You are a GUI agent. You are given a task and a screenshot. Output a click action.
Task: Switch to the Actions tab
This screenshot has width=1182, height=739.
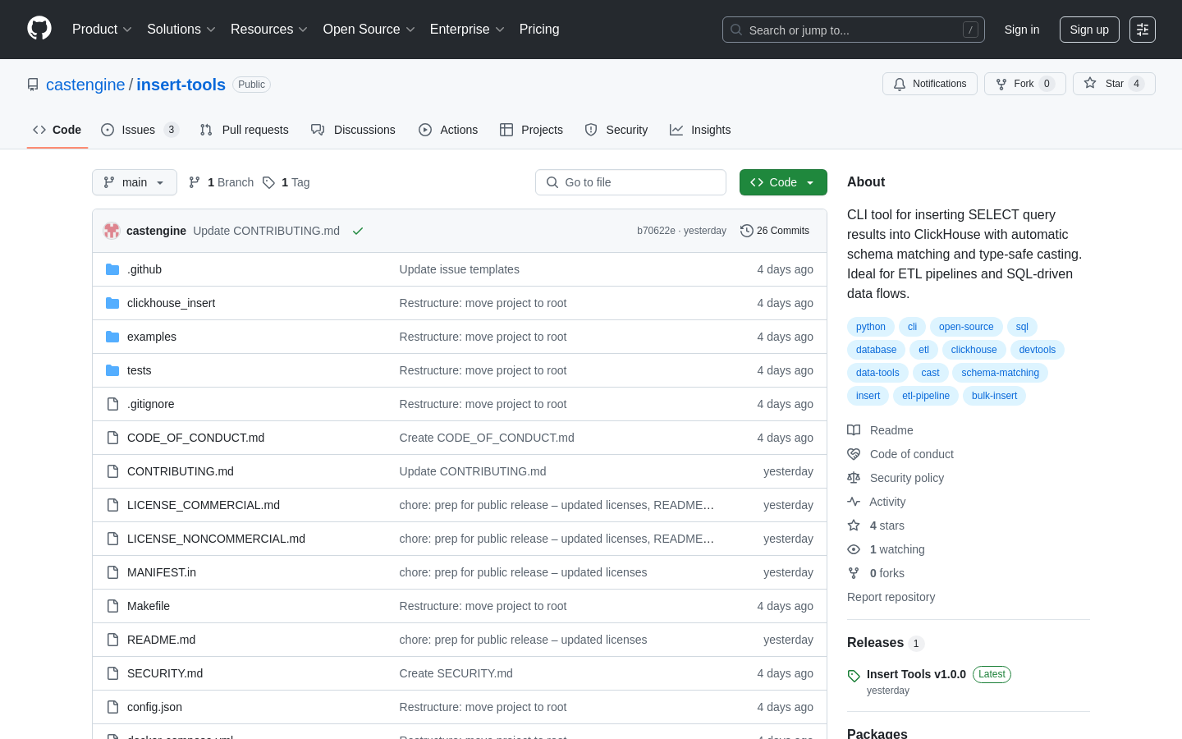[448, 130]
